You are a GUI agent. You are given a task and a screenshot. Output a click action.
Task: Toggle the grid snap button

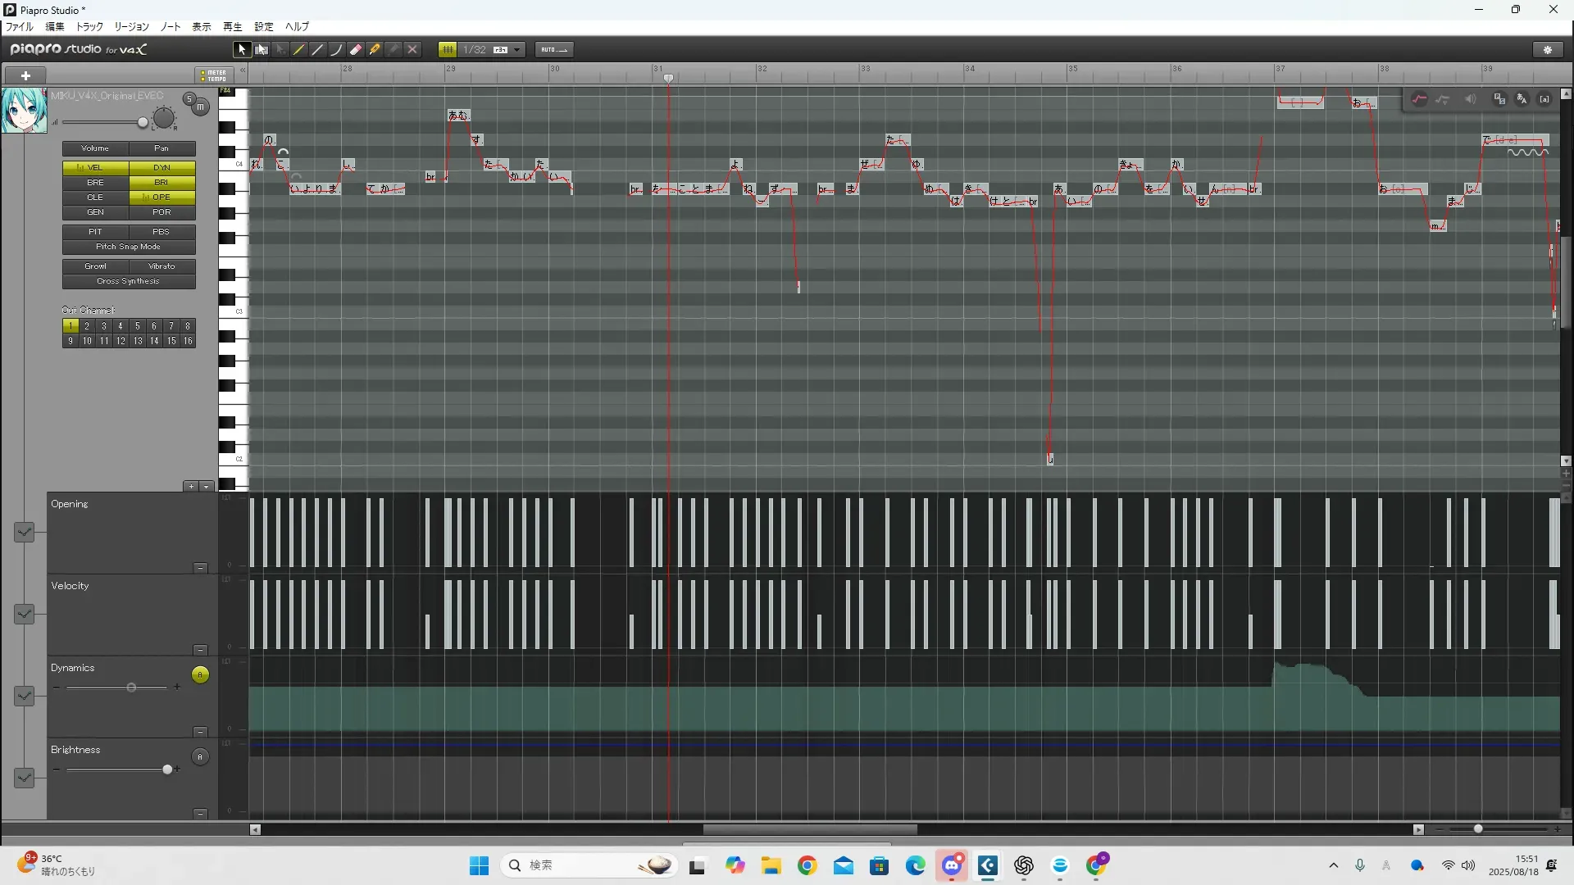(448, 50)
